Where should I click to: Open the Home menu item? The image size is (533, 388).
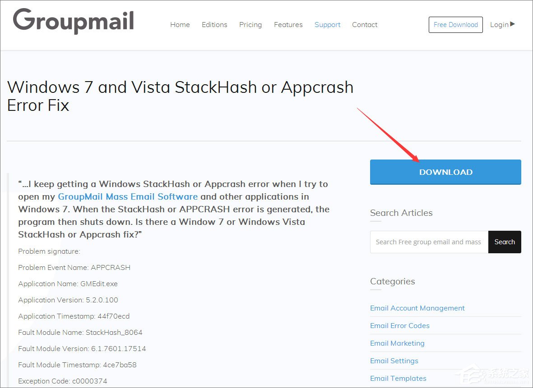coord(180,25)
